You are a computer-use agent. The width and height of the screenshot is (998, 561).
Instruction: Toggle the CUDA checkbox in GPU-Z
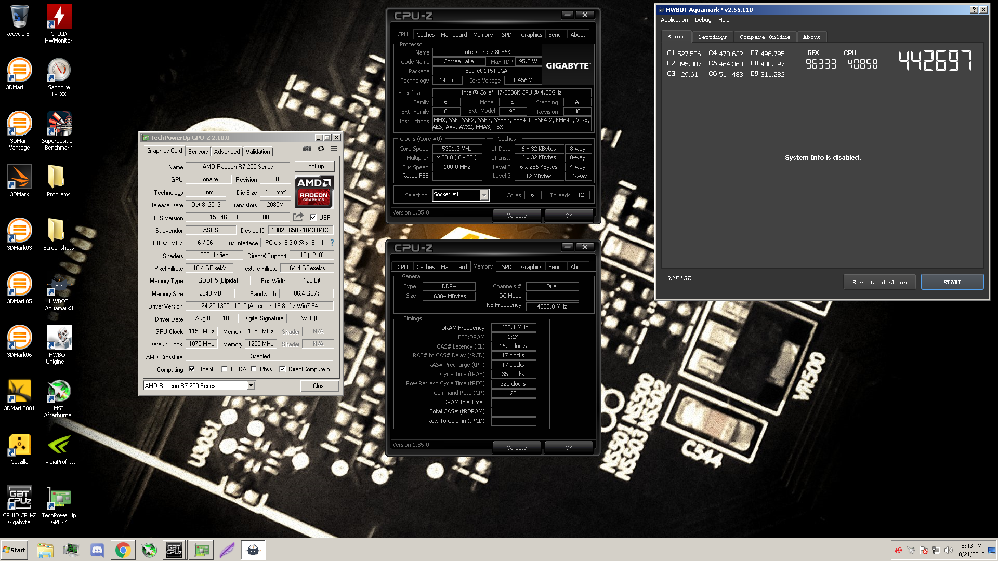[x=225, y=369]
